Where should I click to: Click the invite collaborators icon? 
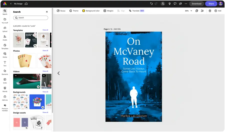tap(163, 4)
